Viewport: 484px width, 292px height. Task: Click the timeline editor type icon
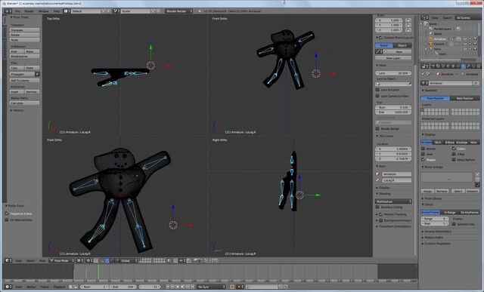tap(8, 287)
